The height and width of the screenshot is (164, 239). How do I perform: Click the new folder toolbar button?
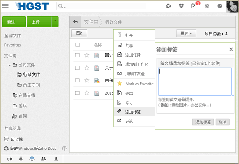[x=79, y=33]
